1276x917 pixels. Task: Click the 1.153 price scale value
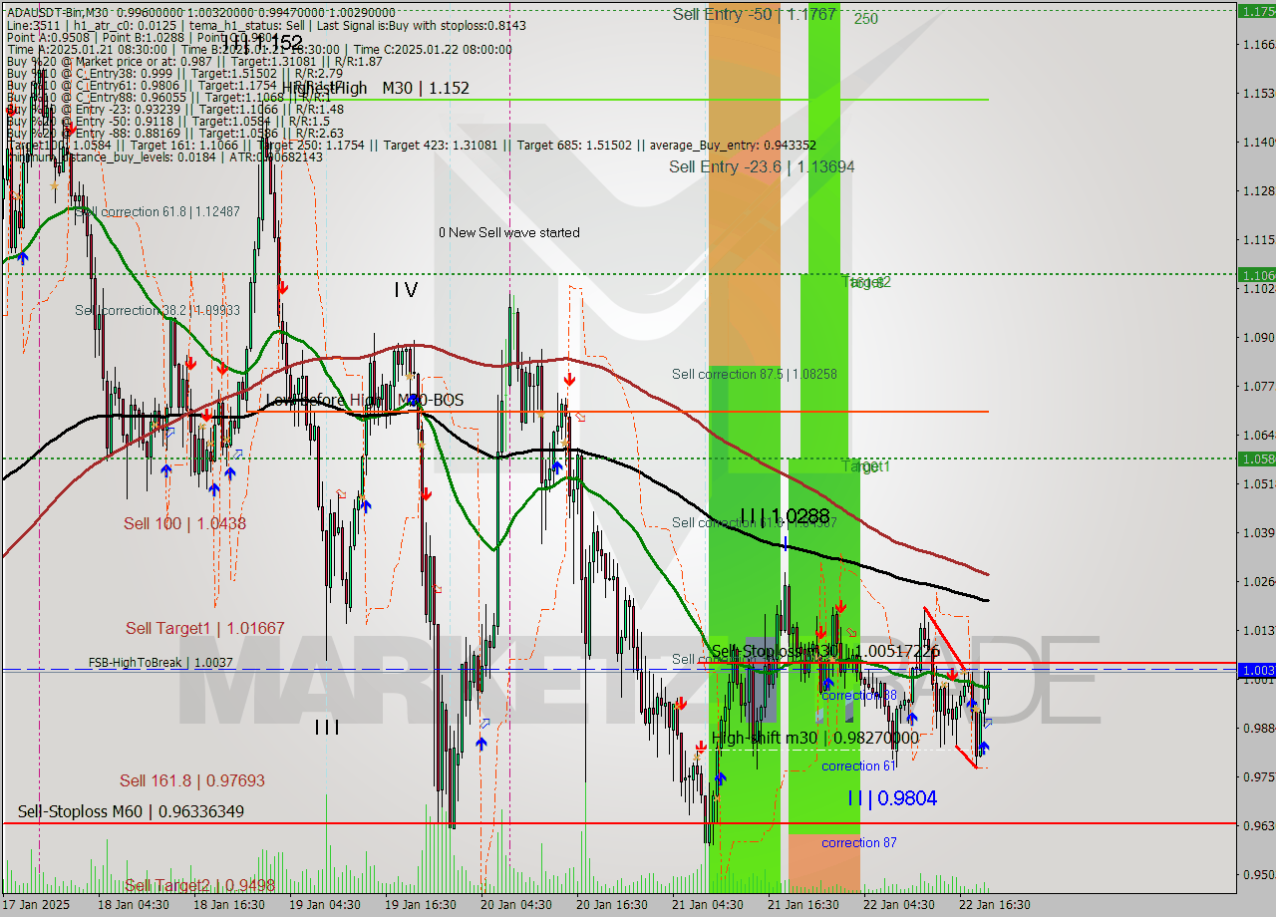(1257, 93)
